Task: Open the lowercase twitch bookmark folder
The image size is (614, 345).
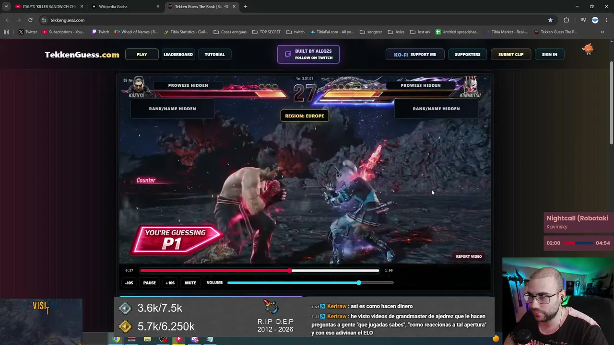Action: tap(295, 32)
